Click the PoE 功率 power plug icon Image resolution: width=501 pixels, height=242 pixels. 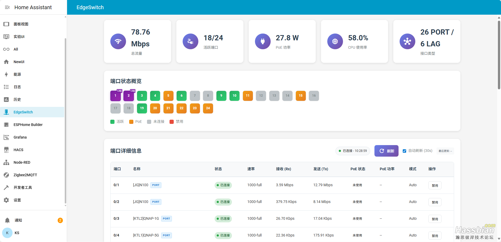pyautogui.click(x=263, y=41)
